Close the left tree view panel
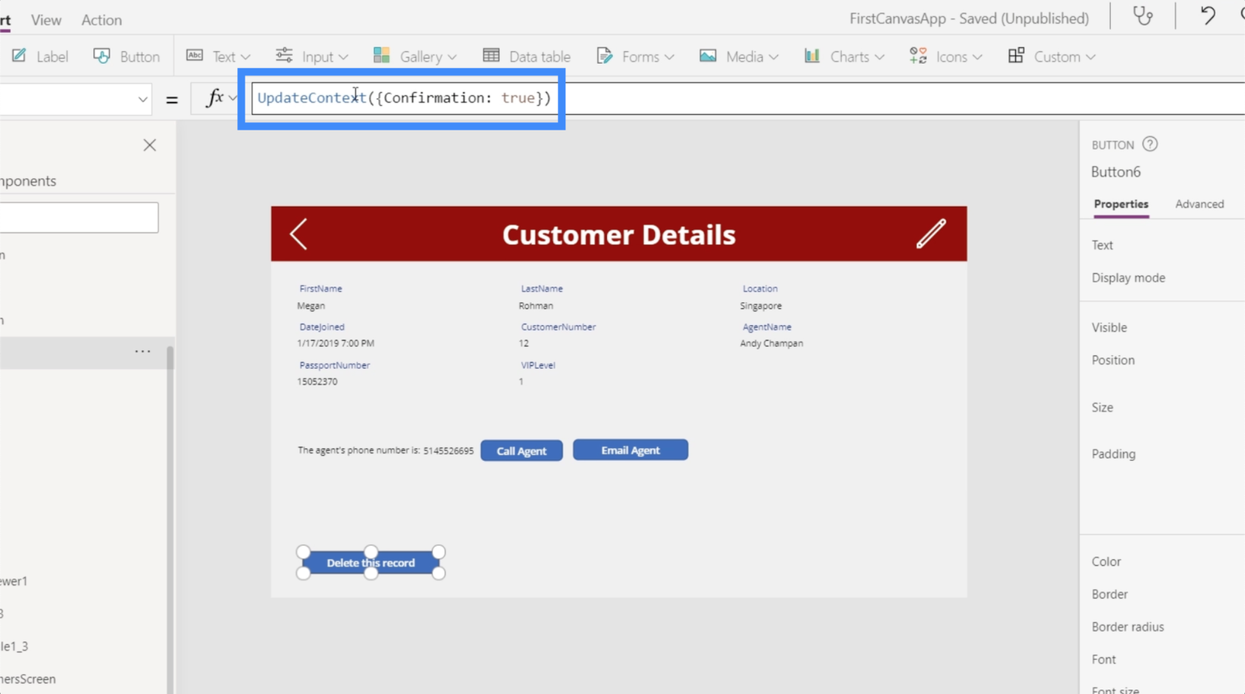The image size is (1245, 694). [x=150, y=145]
